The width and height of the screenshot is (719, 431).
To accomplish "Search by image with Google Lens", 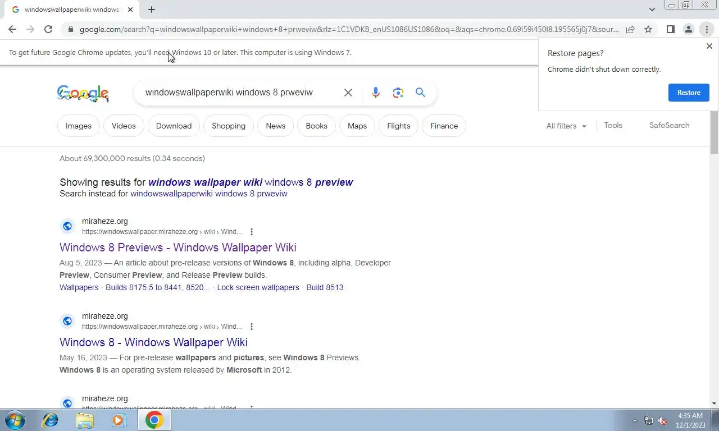I will click(x=398, y=93).
